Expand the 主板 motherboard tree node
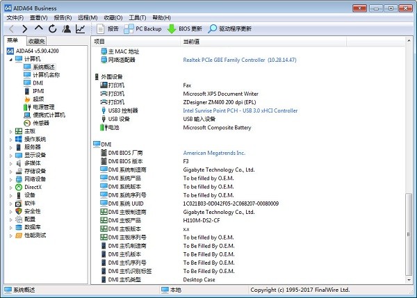 click(x=10, y=131)
